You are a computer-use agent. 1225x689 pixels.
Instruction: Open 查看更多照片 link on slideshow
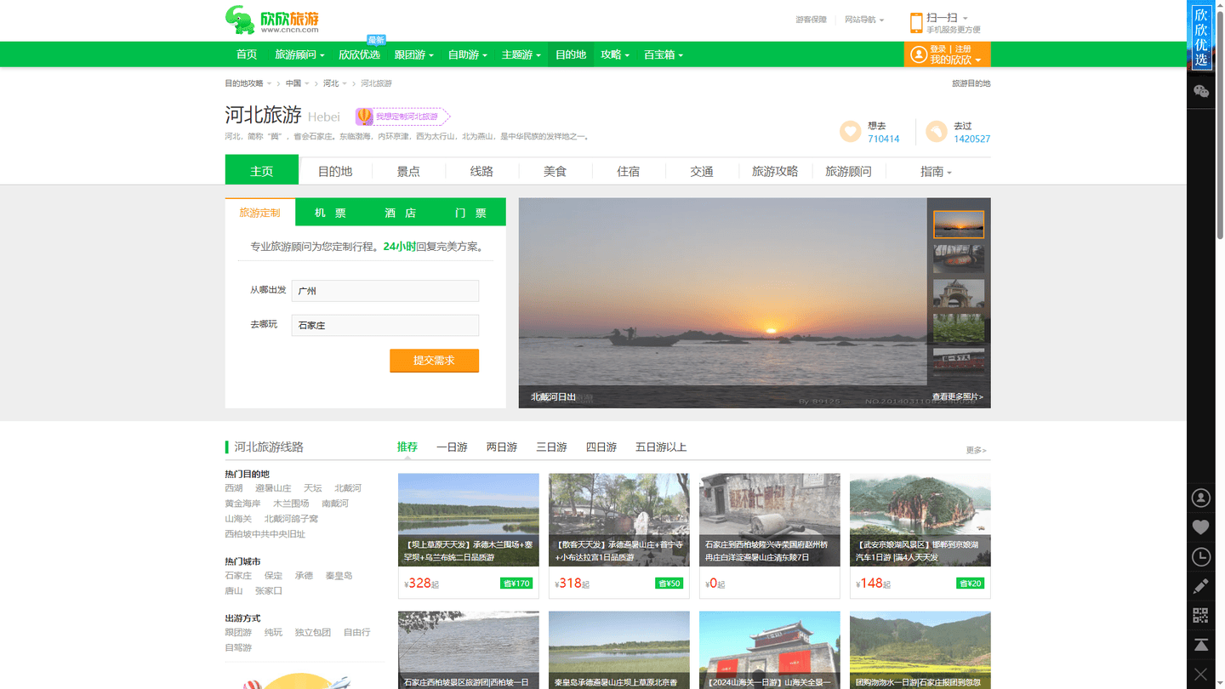click(x=957, y=396)
